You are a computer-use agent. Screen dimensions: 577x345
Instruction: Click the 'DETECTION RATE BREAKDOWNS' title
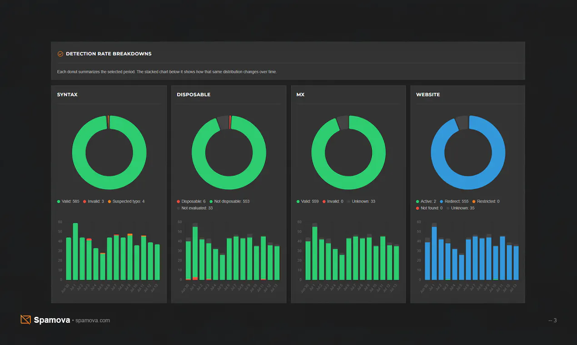click(109, 54)
